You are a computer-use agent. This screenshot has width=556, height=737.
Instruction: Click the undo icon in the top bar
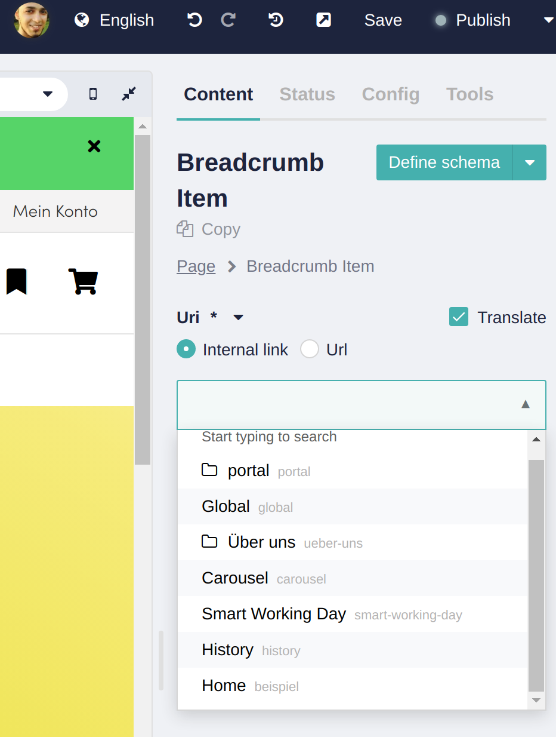(x=193, y=20)
